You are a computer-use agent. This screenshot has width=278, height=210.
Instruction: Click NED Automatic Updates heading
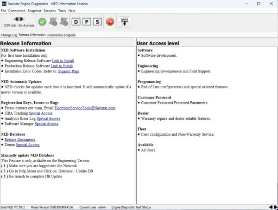click(21, 82)
